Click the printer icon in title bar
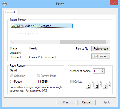Image resolution: width=120 pixels, height=109 pixels. pyautogui.click(x=5, y=4)
